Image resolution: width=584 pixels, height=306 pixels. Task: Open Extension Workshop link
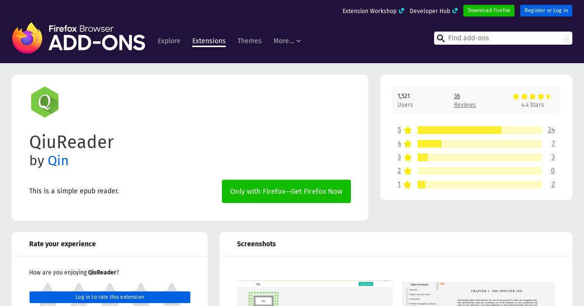[x=373, y=11]
